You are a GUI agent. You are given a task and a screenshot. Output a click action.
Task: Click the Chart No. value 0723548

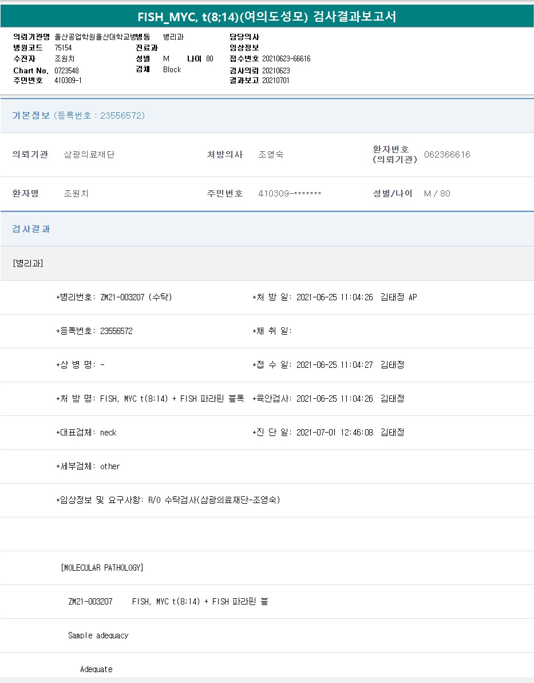67,70
